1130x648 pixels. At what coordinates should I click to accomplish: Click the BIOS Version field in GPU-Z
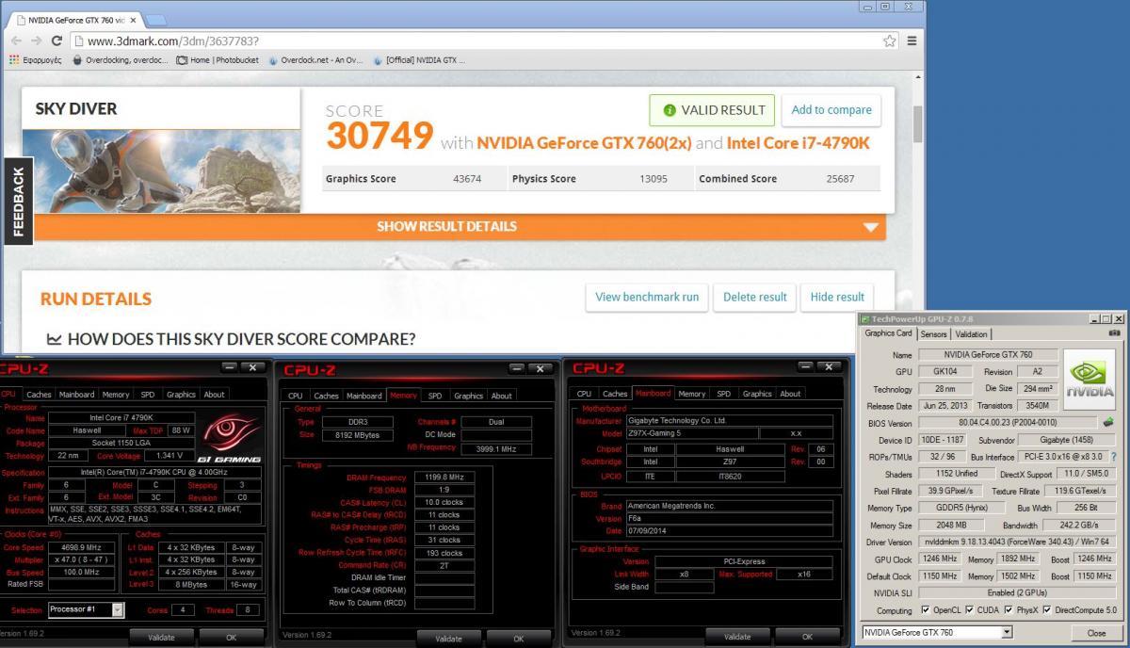(x=1008, y=423)
